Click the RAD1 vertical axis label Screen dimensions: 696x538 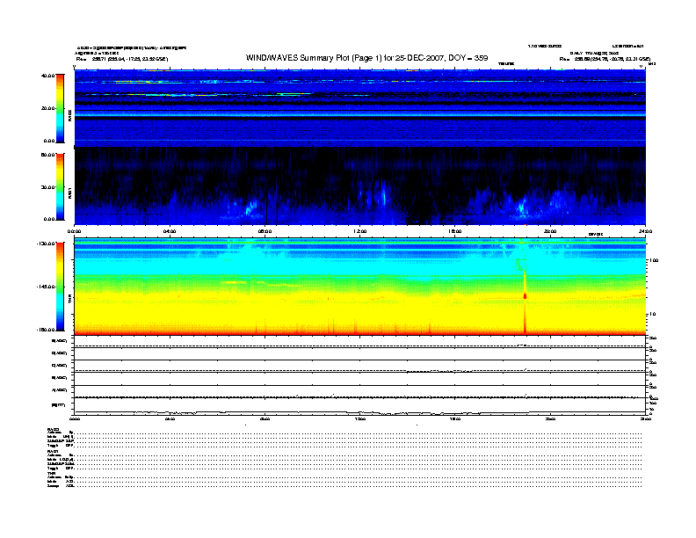pos(69,193)
